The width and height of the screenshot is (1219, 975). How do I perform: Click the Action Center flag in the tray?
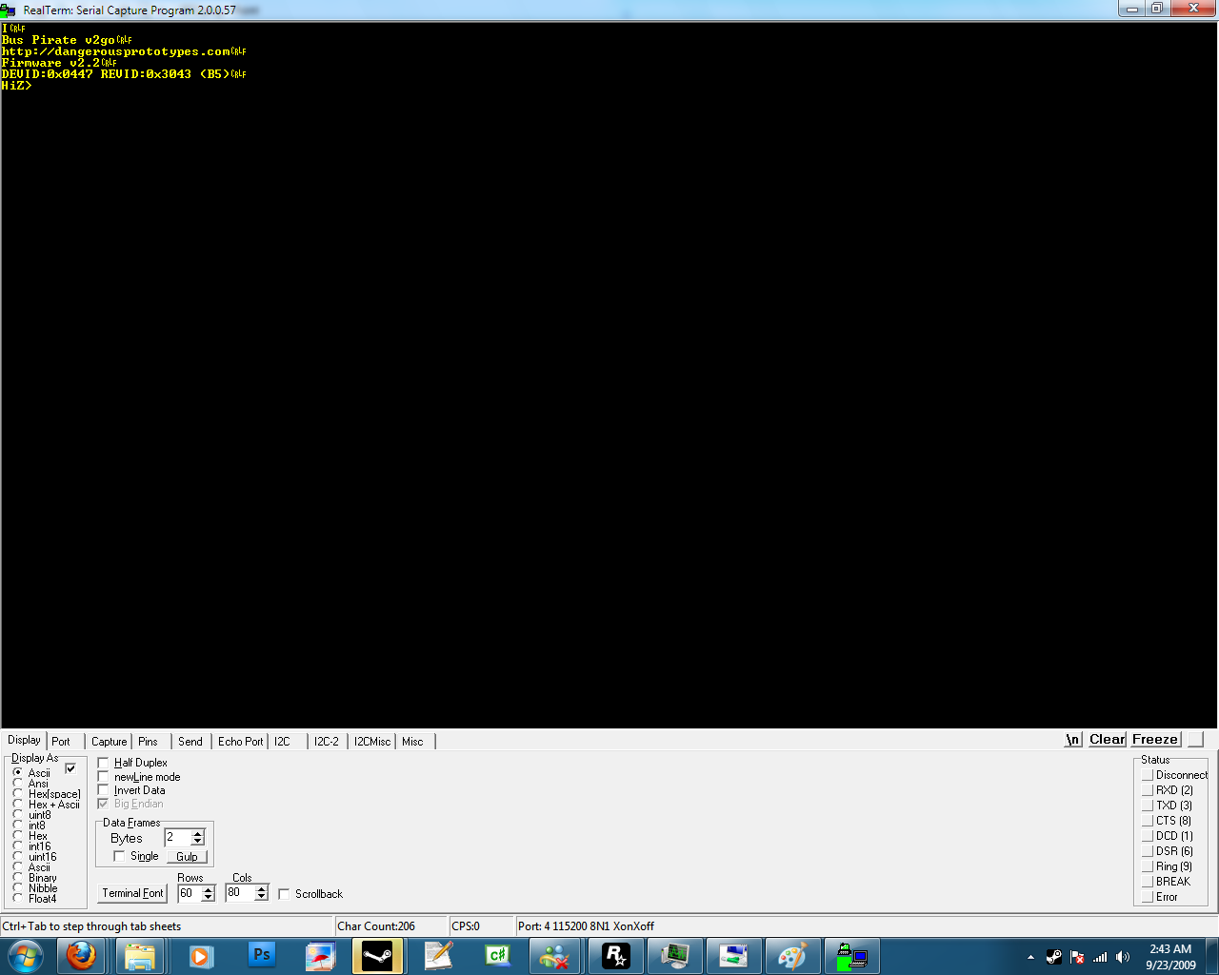coord(1077,957)
